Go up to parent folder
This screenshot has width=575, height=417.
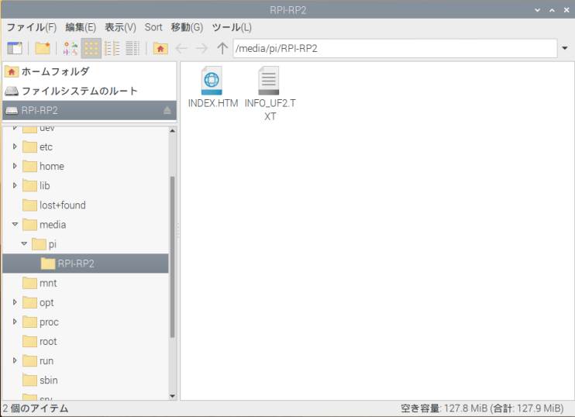(222, 48)
